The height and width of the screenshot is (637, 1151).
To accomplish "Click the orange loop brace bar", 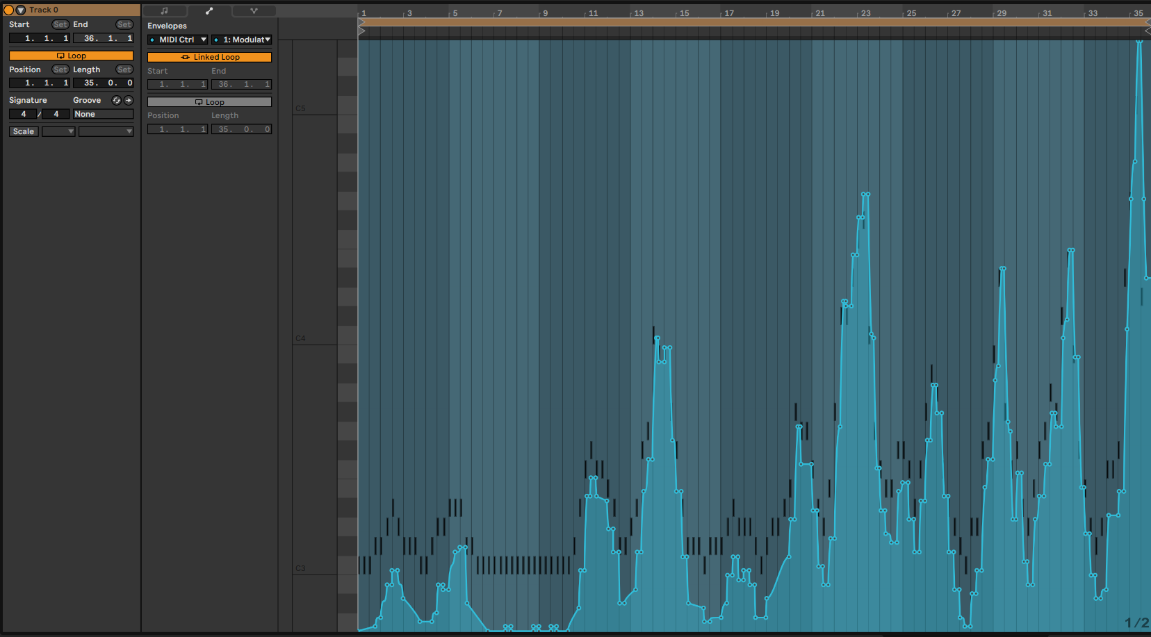I will point(754,22).
